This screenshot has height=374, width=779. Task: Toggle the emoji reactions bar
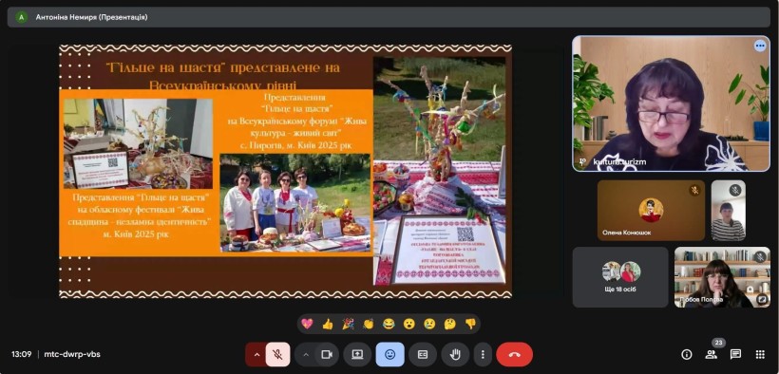pyautogui.click(x=390, y=355)
